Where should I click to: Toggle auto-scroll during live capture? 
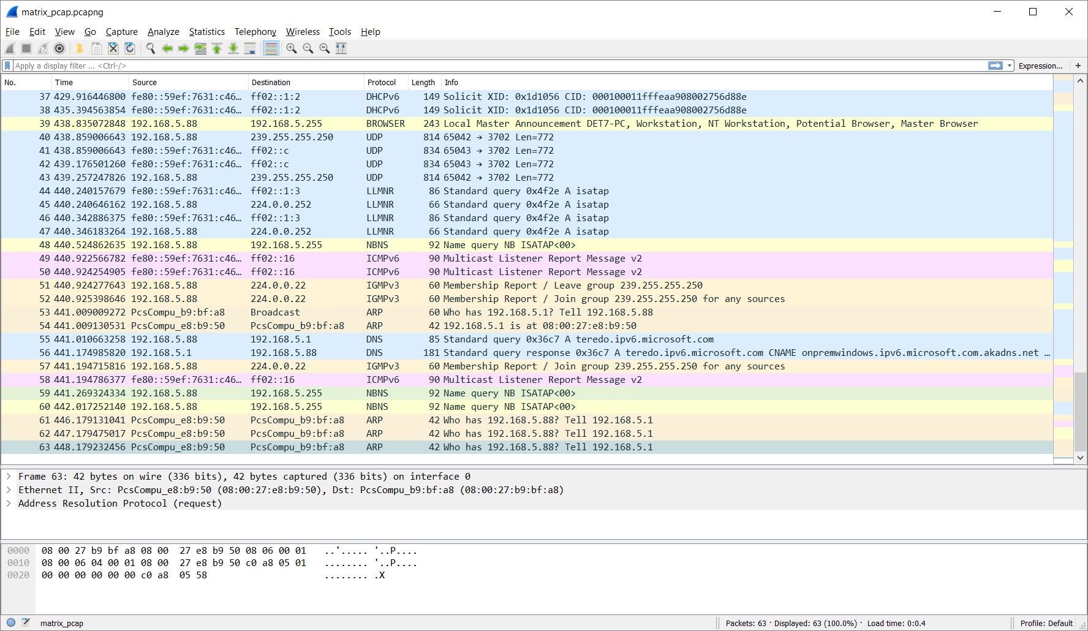point(250,48)
